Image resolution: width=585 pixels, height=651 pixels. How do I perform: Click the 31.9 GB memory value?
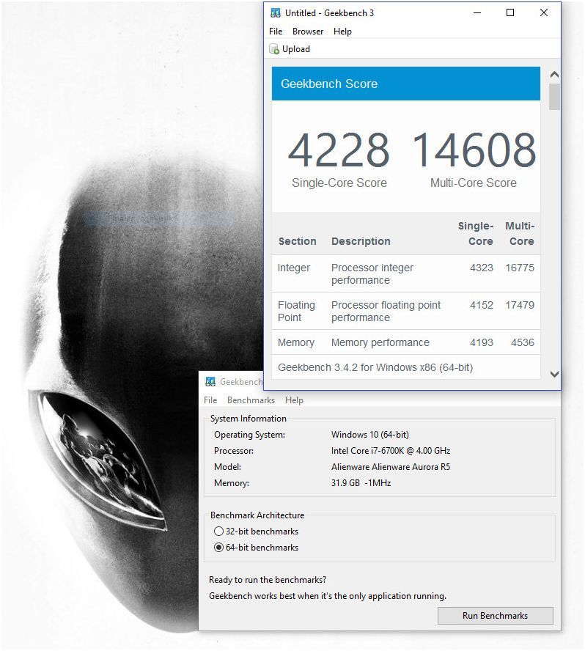tap(361, 483)
